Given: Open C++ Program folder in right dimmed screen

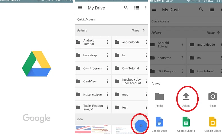Looking at the screenshot, I should [x=168, y=71].
